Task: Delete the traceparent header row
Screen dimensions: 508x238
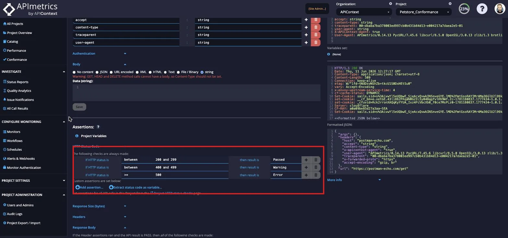Action: [316, 35]
